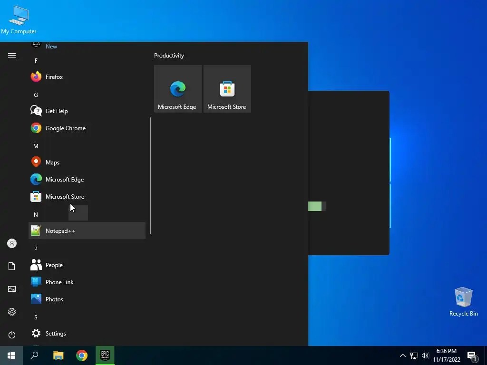Click the letter S group header
Image resolution: width=487 pixels, height=365 pixels.
[36, 317]
